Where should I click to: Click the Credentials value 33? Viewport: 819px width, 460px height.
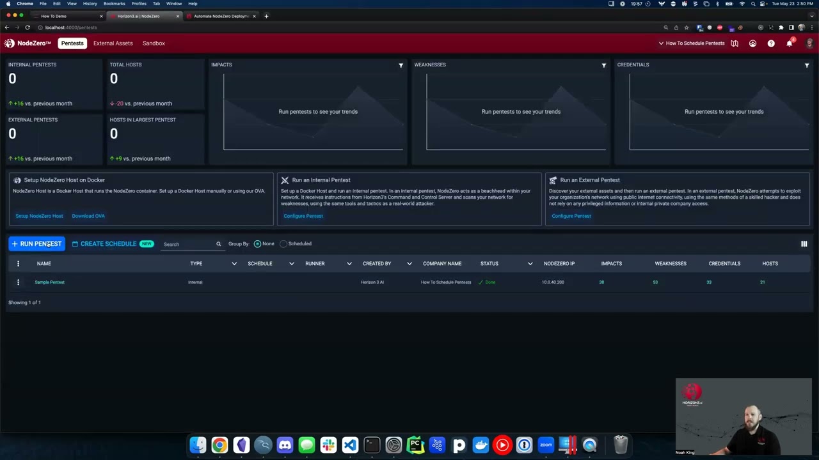click(709, 282)
